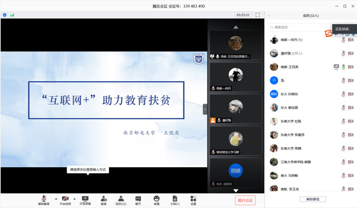Screen dimensions: 357x208
Task: Click the blue shield security icon
Action: pos(4,15)
